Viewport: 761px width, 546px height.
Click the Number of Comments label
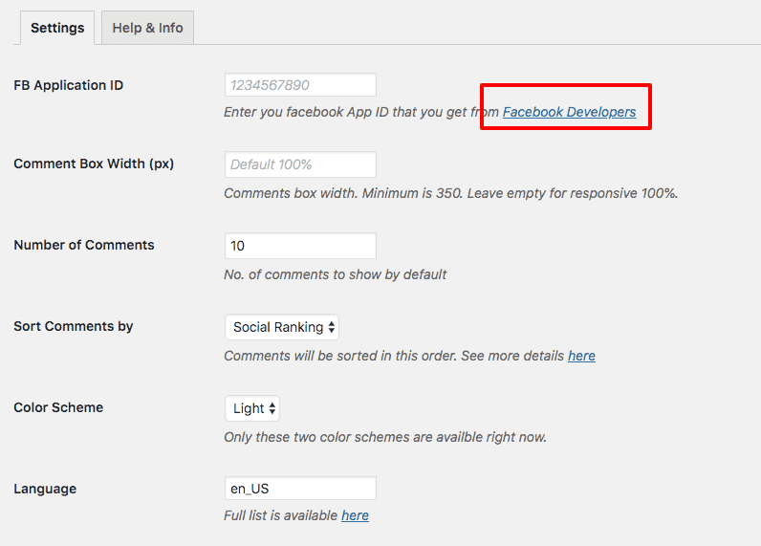(x=84, y=245)
